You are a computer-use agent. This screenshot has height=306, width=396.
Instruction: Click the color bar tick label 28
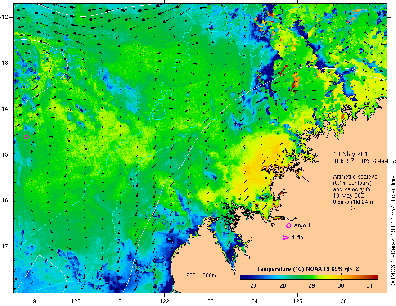283,286
